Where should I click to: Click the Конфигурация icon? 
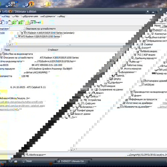coord(74,111)
